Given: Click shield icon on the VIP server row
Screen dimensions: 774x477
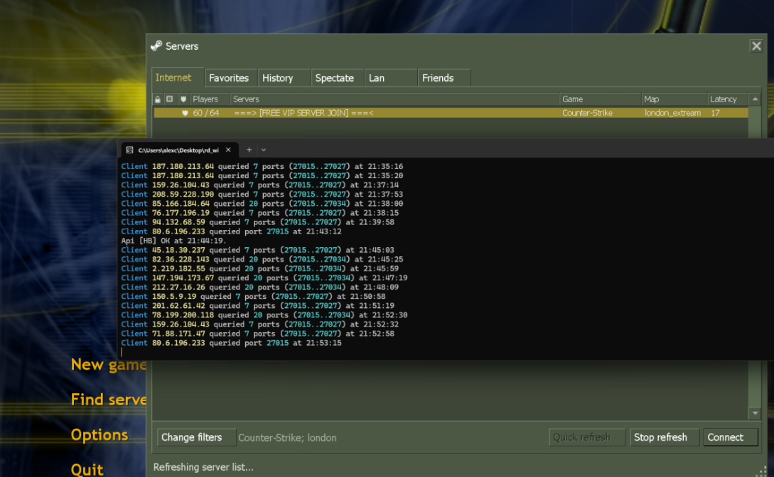Looking at the screenshot, I should (185, 113).
